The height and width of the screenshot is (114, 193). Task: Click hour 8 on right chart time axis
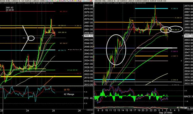(98, 110)
